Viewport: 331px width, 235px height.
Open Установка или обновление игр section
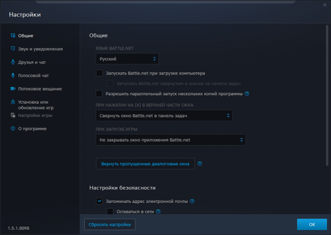pos(36,105)
